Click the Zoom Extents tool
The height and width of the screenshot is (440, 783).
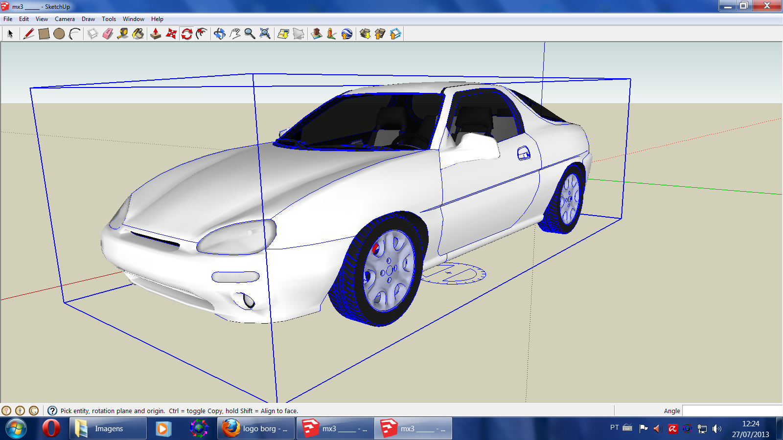pyautogui.click(x=265, y=34)
